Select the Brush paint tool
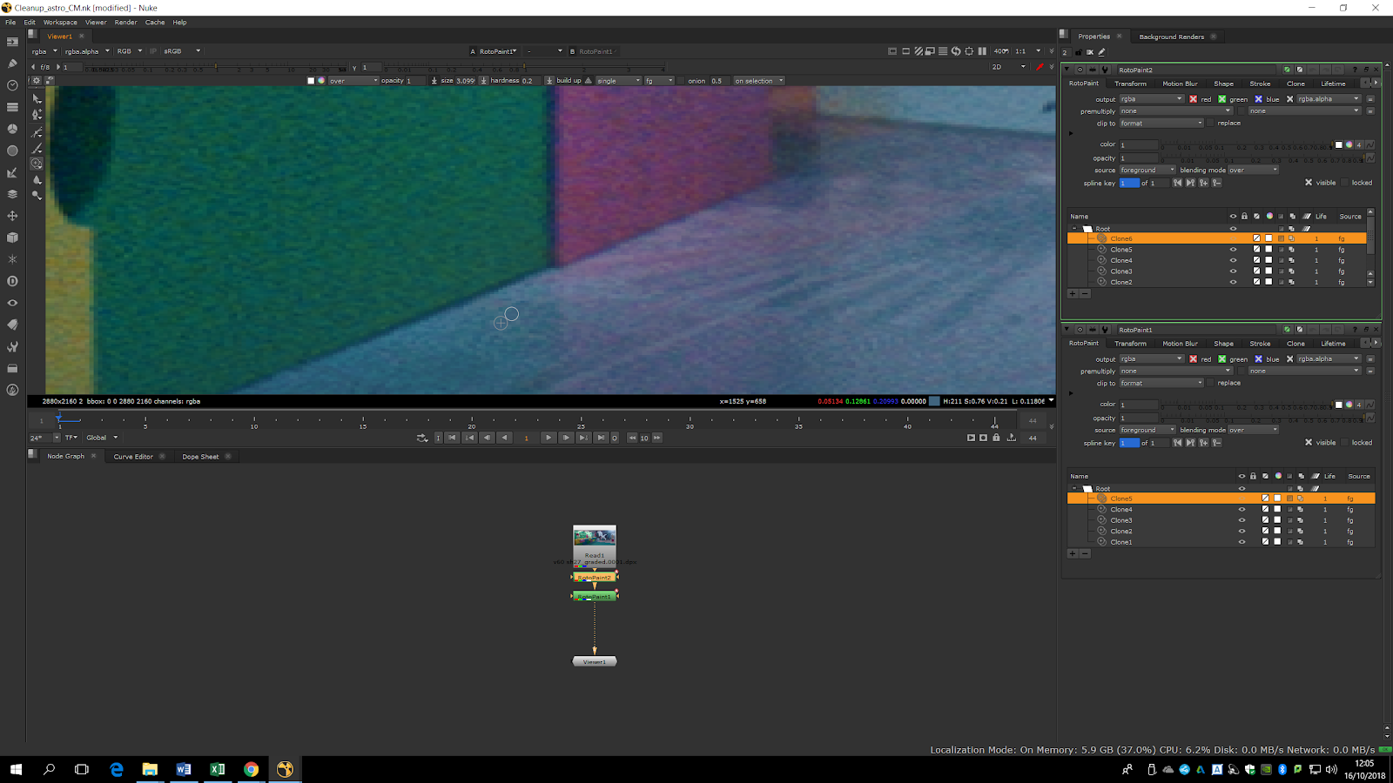Screen dimensions: 1393x783 (37, 149)
